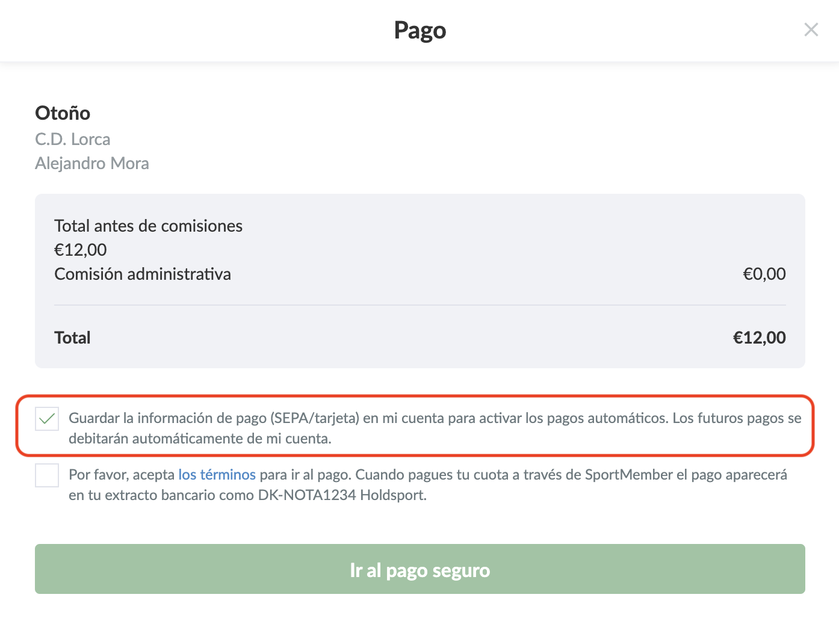Viewport: 839px width, 627px height.
Task: Click the bold €12,00 total amount
Action: click(x=759, y=338)
